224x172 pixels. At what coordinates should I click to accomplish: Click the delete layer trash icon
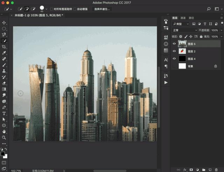pos(216,169)
